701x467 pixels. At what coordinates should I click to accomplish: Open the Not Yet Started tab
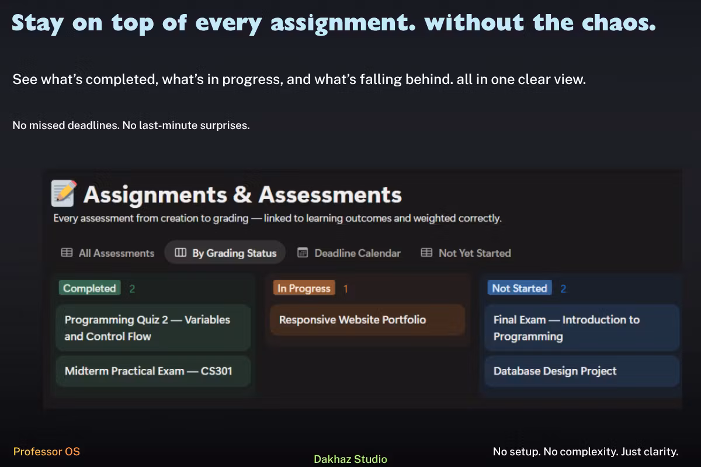point(466,253)
